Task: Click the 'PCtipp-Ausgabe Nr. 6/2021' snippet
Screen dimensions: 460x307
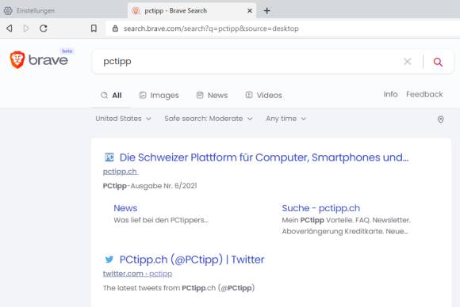Action: (x=150, y=186)
